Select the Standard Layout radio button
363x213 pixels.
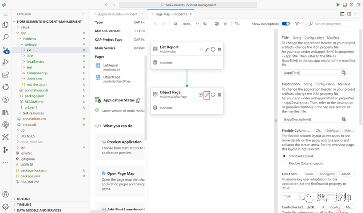(284, 156)
